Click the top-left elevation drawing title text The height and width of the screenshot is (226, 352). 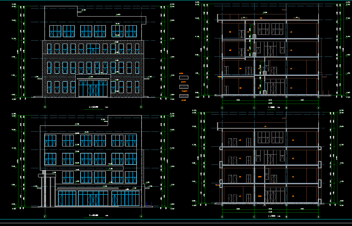(x=94, y=107)
